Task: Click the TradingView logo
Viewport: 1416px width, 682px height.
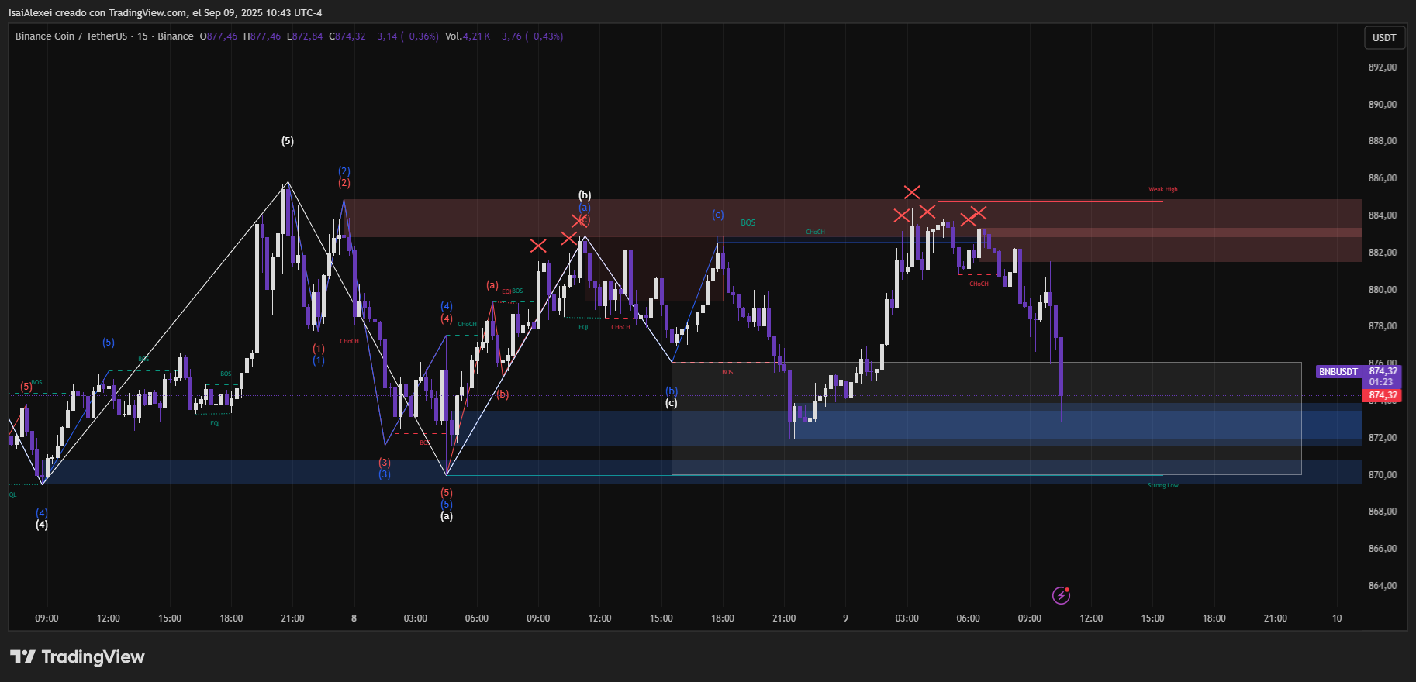Action: click(x=78, y=656)
